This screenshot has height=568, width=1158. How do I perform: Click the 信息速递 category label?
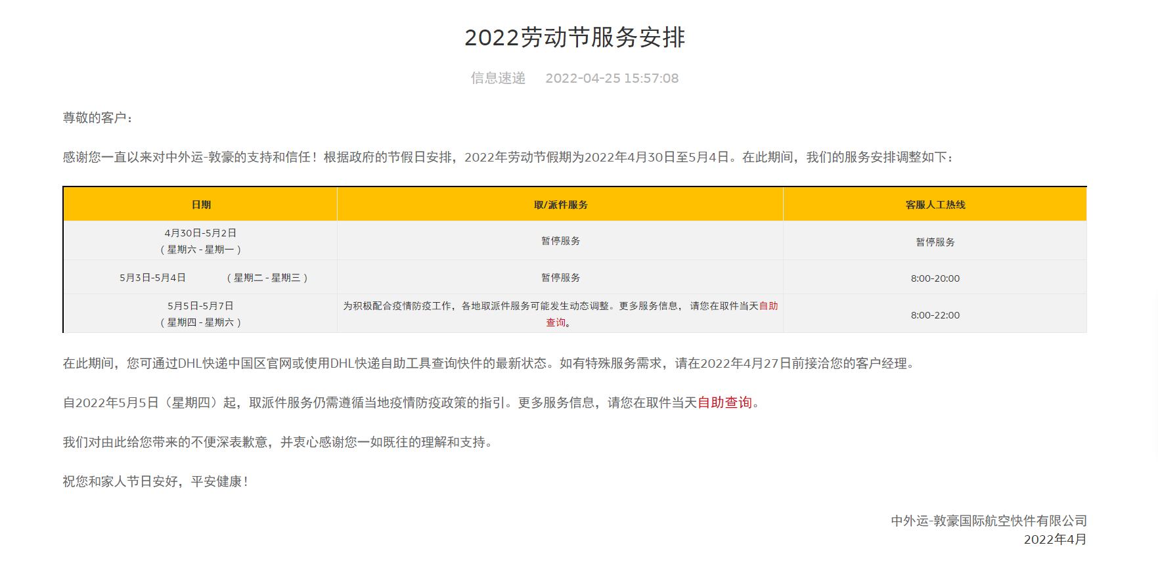(498, 78)
